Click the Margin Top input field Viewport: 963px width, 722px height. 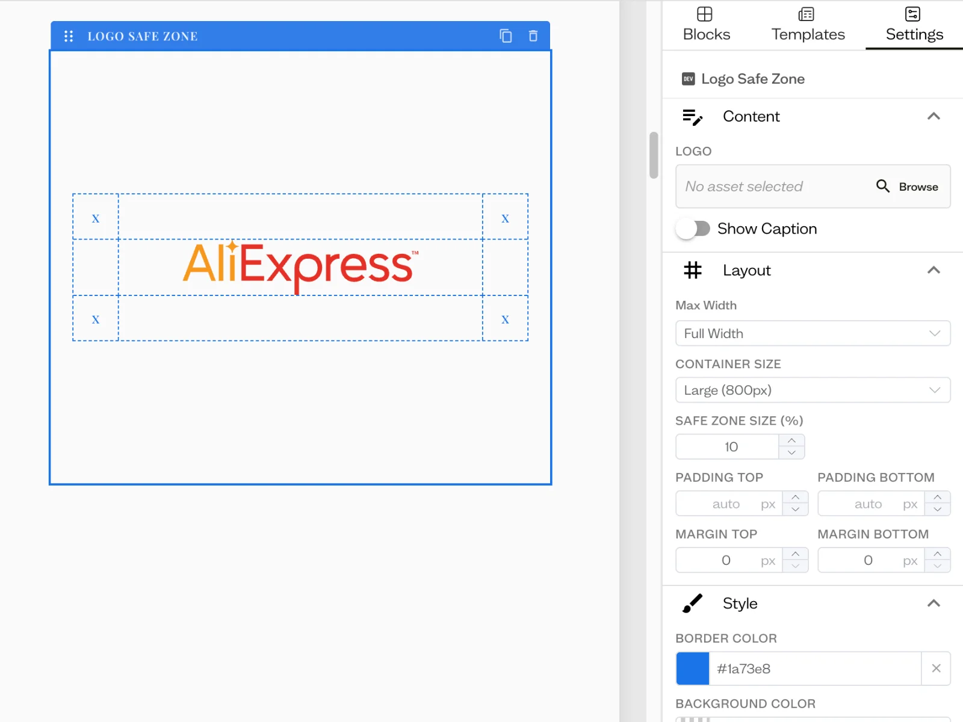pyautogui.click(x=729, y=560)
